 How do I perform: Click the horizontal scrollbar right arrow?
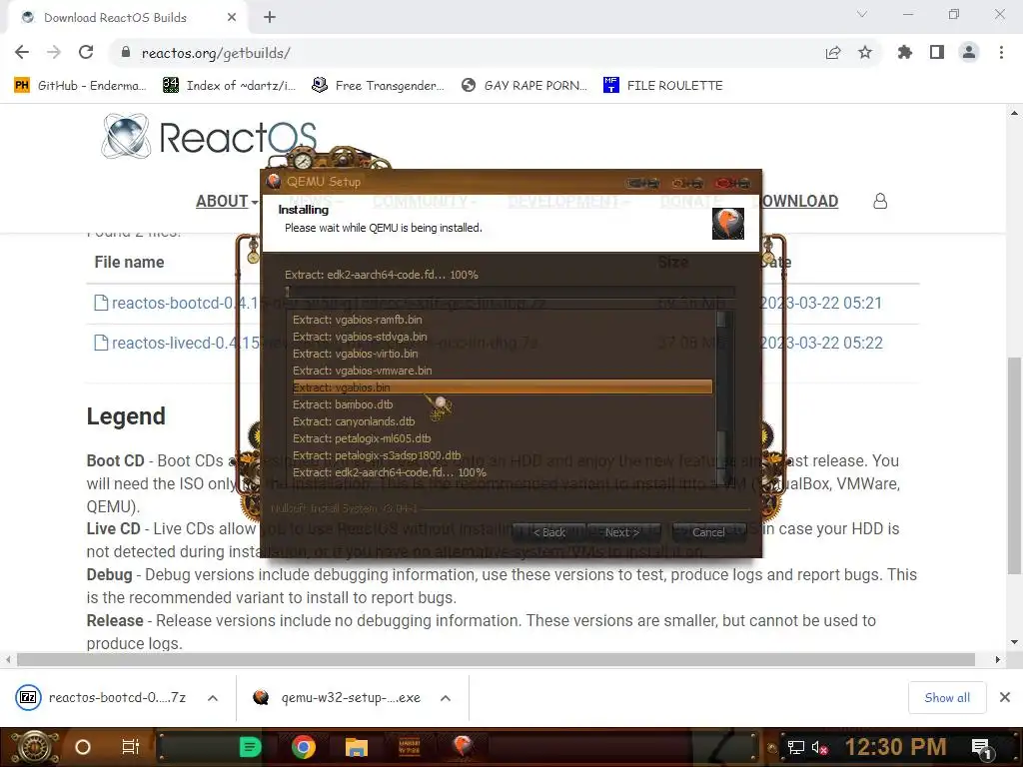998,660
